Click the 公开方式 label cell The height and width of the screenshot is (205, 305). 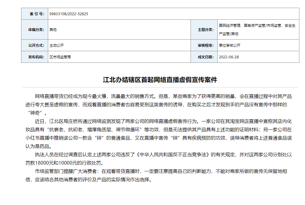34,45
